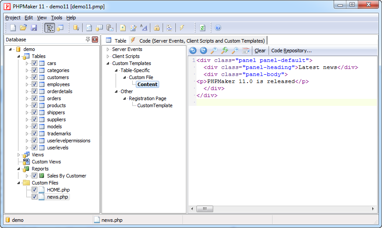Click the Replace magnifier with green arrows icon
This screenshot has height=228, width=382.
225,51
